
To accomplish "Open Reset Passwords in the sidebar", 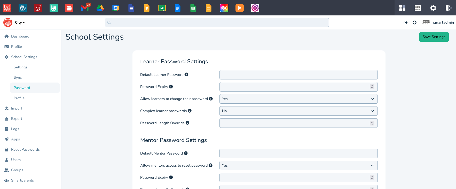I will click(x=25, y=149).
